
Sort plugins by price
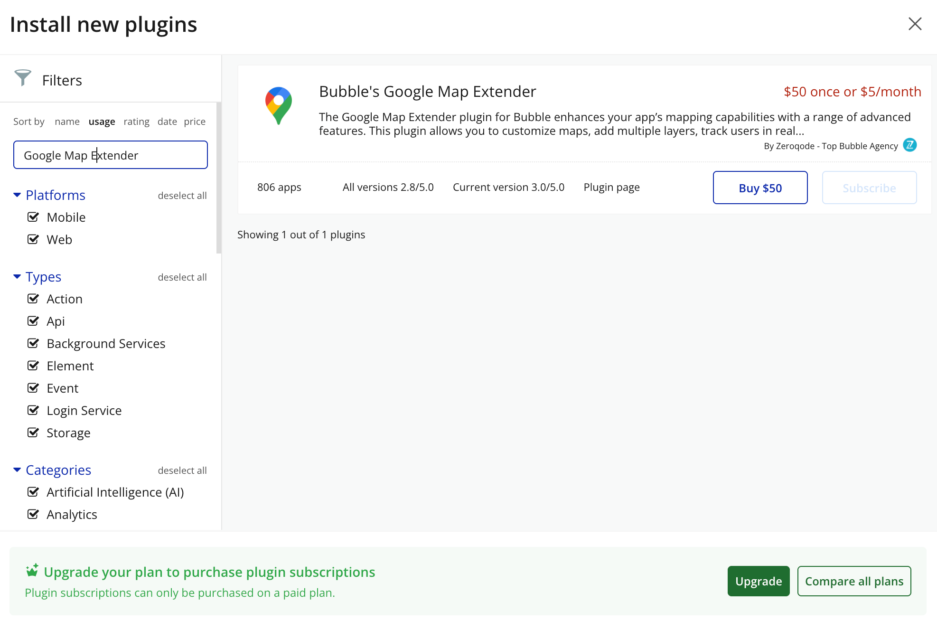coord(195,122)
